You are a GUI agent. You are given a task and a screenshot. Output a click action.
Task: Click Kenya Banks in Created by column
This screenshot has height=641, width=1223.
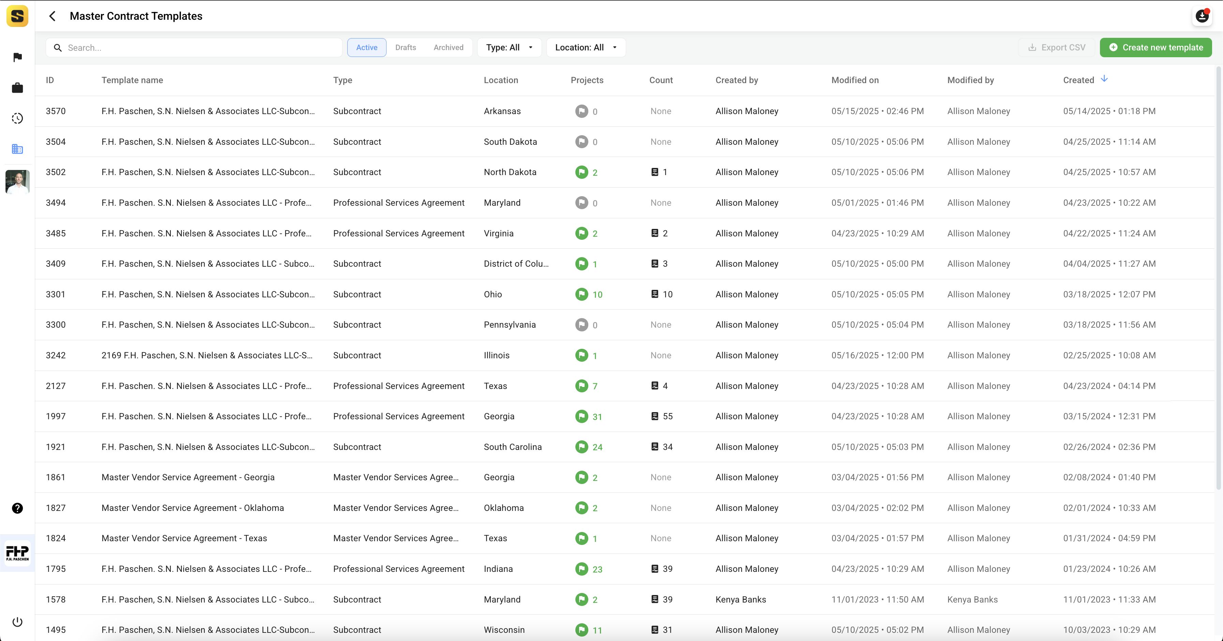[x=741, y=599]
